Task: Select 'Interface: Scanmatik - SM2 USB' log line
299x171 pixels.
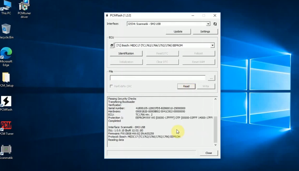Action: 127,127
